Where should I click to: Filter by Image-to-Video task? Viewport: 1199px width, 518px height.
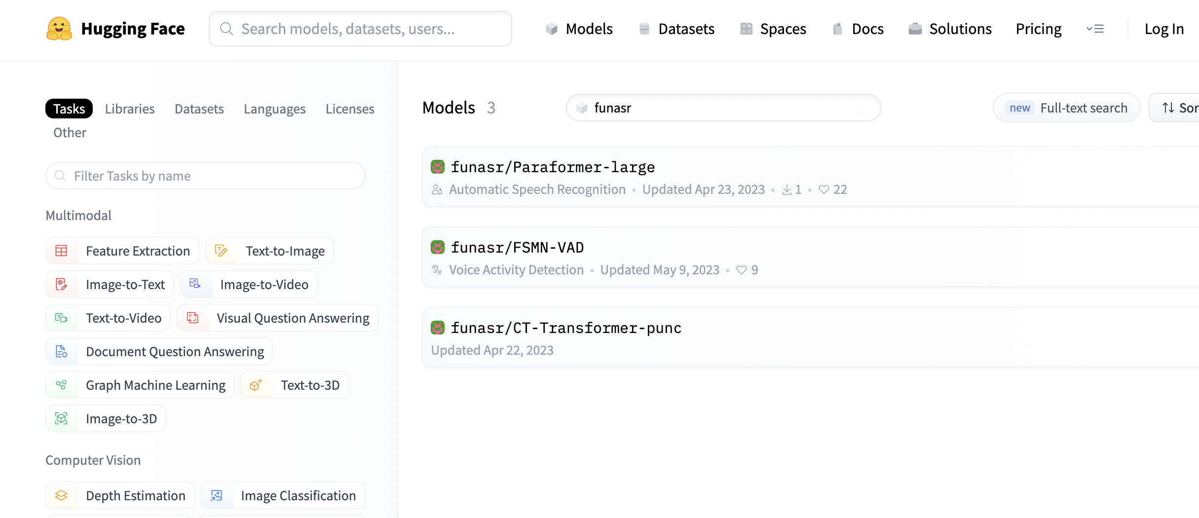click(x=249, y=284)
